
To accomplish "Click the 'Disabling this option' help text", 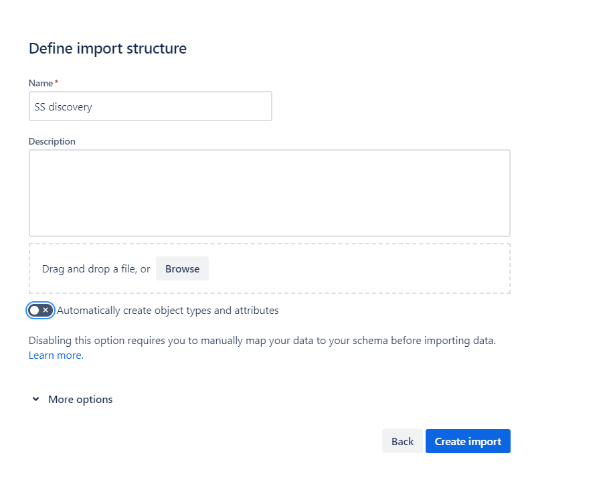I will tap(262, 340).
